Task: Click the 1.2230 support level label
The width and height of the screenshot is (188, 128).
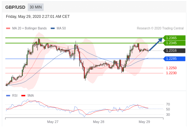Action: click(x=171, y=73)
